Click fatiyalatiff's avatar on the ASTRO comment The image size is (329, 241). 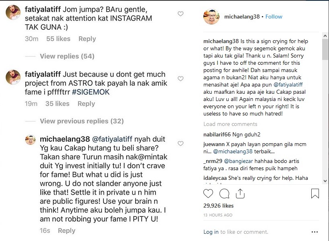(13, 76)
